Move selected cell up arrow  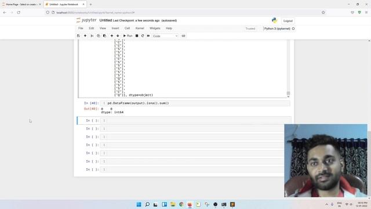[112, 36]
